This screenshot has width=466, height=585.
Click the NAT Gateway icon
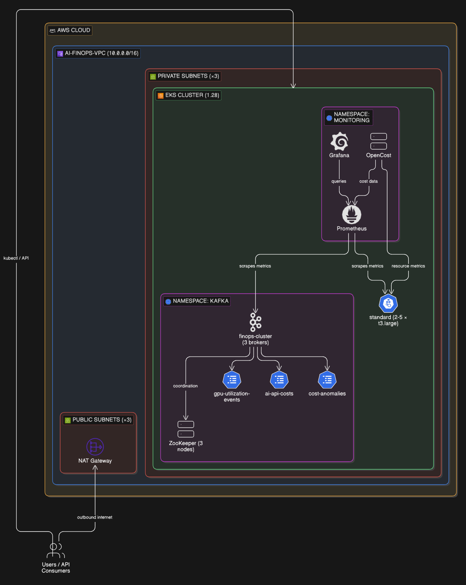pos(95,447)
